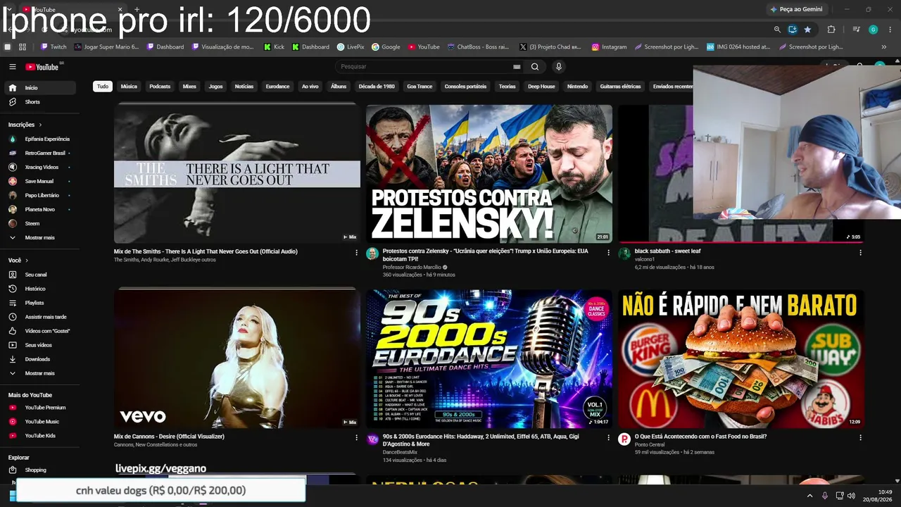Open Xracing Videos subscription

click(41, 167)
